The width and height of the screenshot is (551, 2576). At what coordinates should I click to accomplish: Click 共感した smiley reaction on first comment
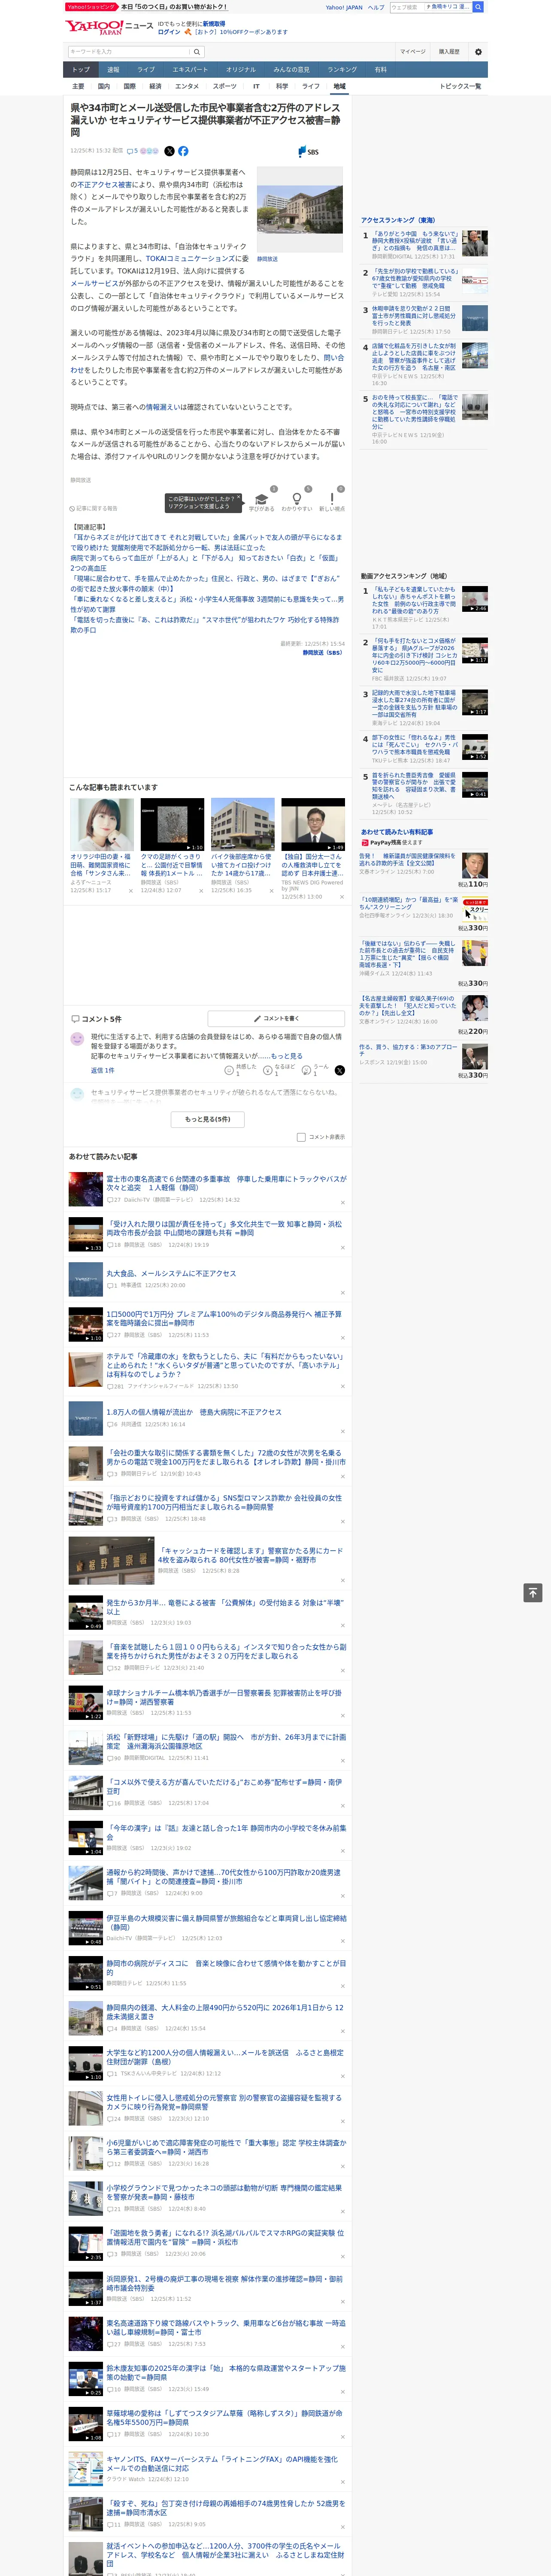tap(229, 1070)
